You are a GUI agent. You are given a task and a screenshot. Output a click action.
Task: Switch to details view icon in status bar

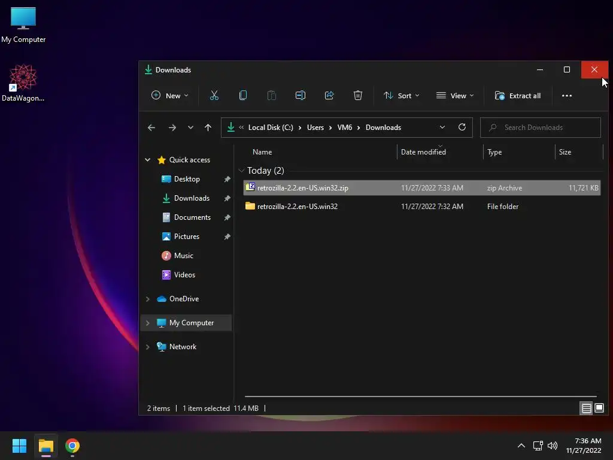(587, 408)
